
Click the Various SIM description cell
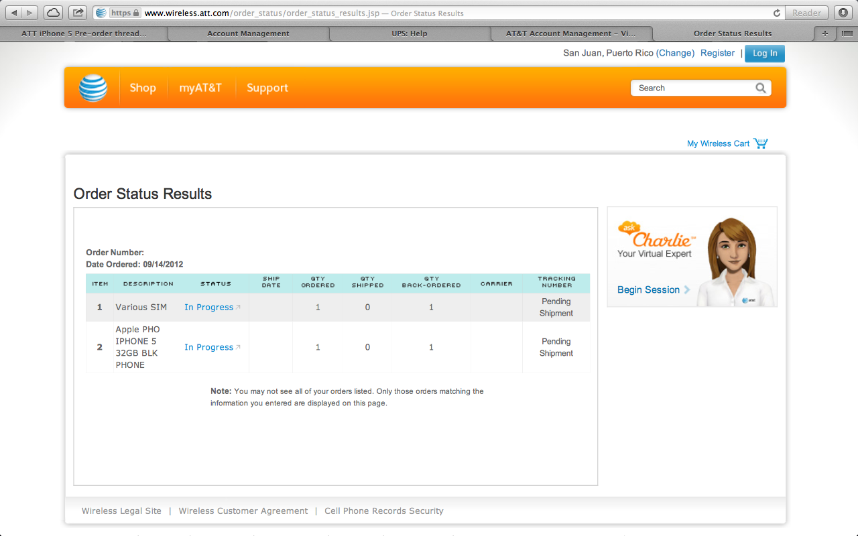[141, 308]
